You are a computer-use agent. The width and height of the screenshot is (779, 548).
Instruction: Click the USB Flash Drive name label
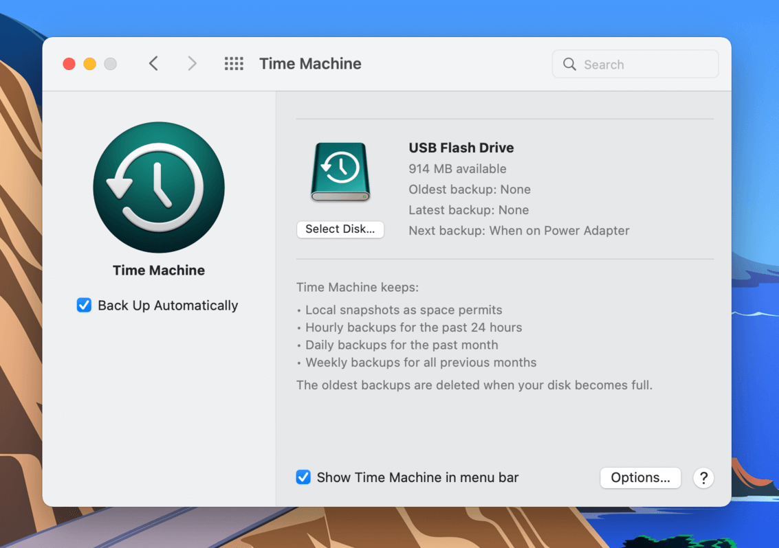point(461,148)
